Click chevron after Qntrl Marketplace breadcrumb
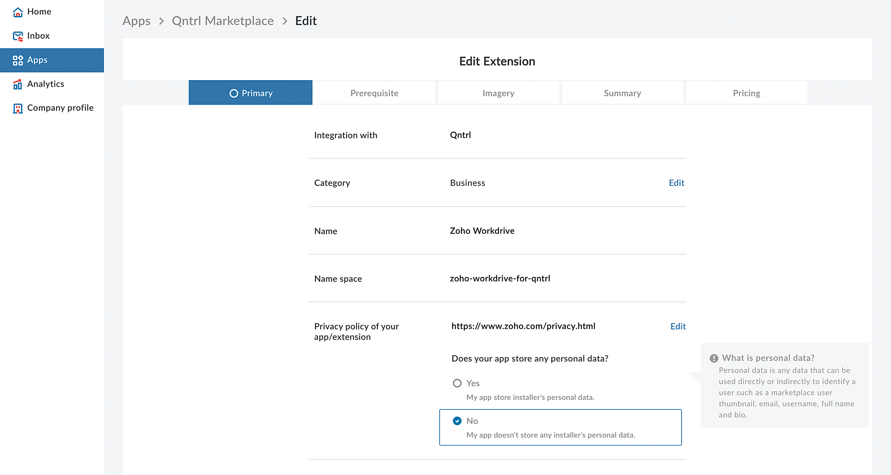Image resolution: width=891 pixels, height=475 pixels. point(285,21)
